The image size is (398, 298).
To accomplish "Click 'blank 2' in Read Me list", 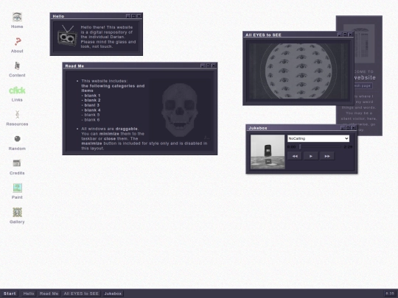I will 92,100.
